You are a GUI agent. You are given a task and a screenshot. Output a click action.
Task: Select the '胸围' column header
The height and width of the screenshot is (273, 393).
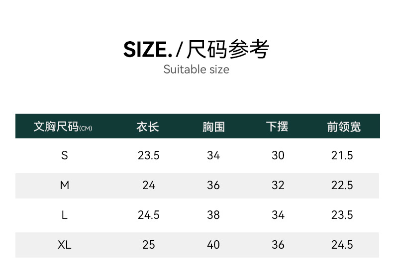click(x=213, y=127)
